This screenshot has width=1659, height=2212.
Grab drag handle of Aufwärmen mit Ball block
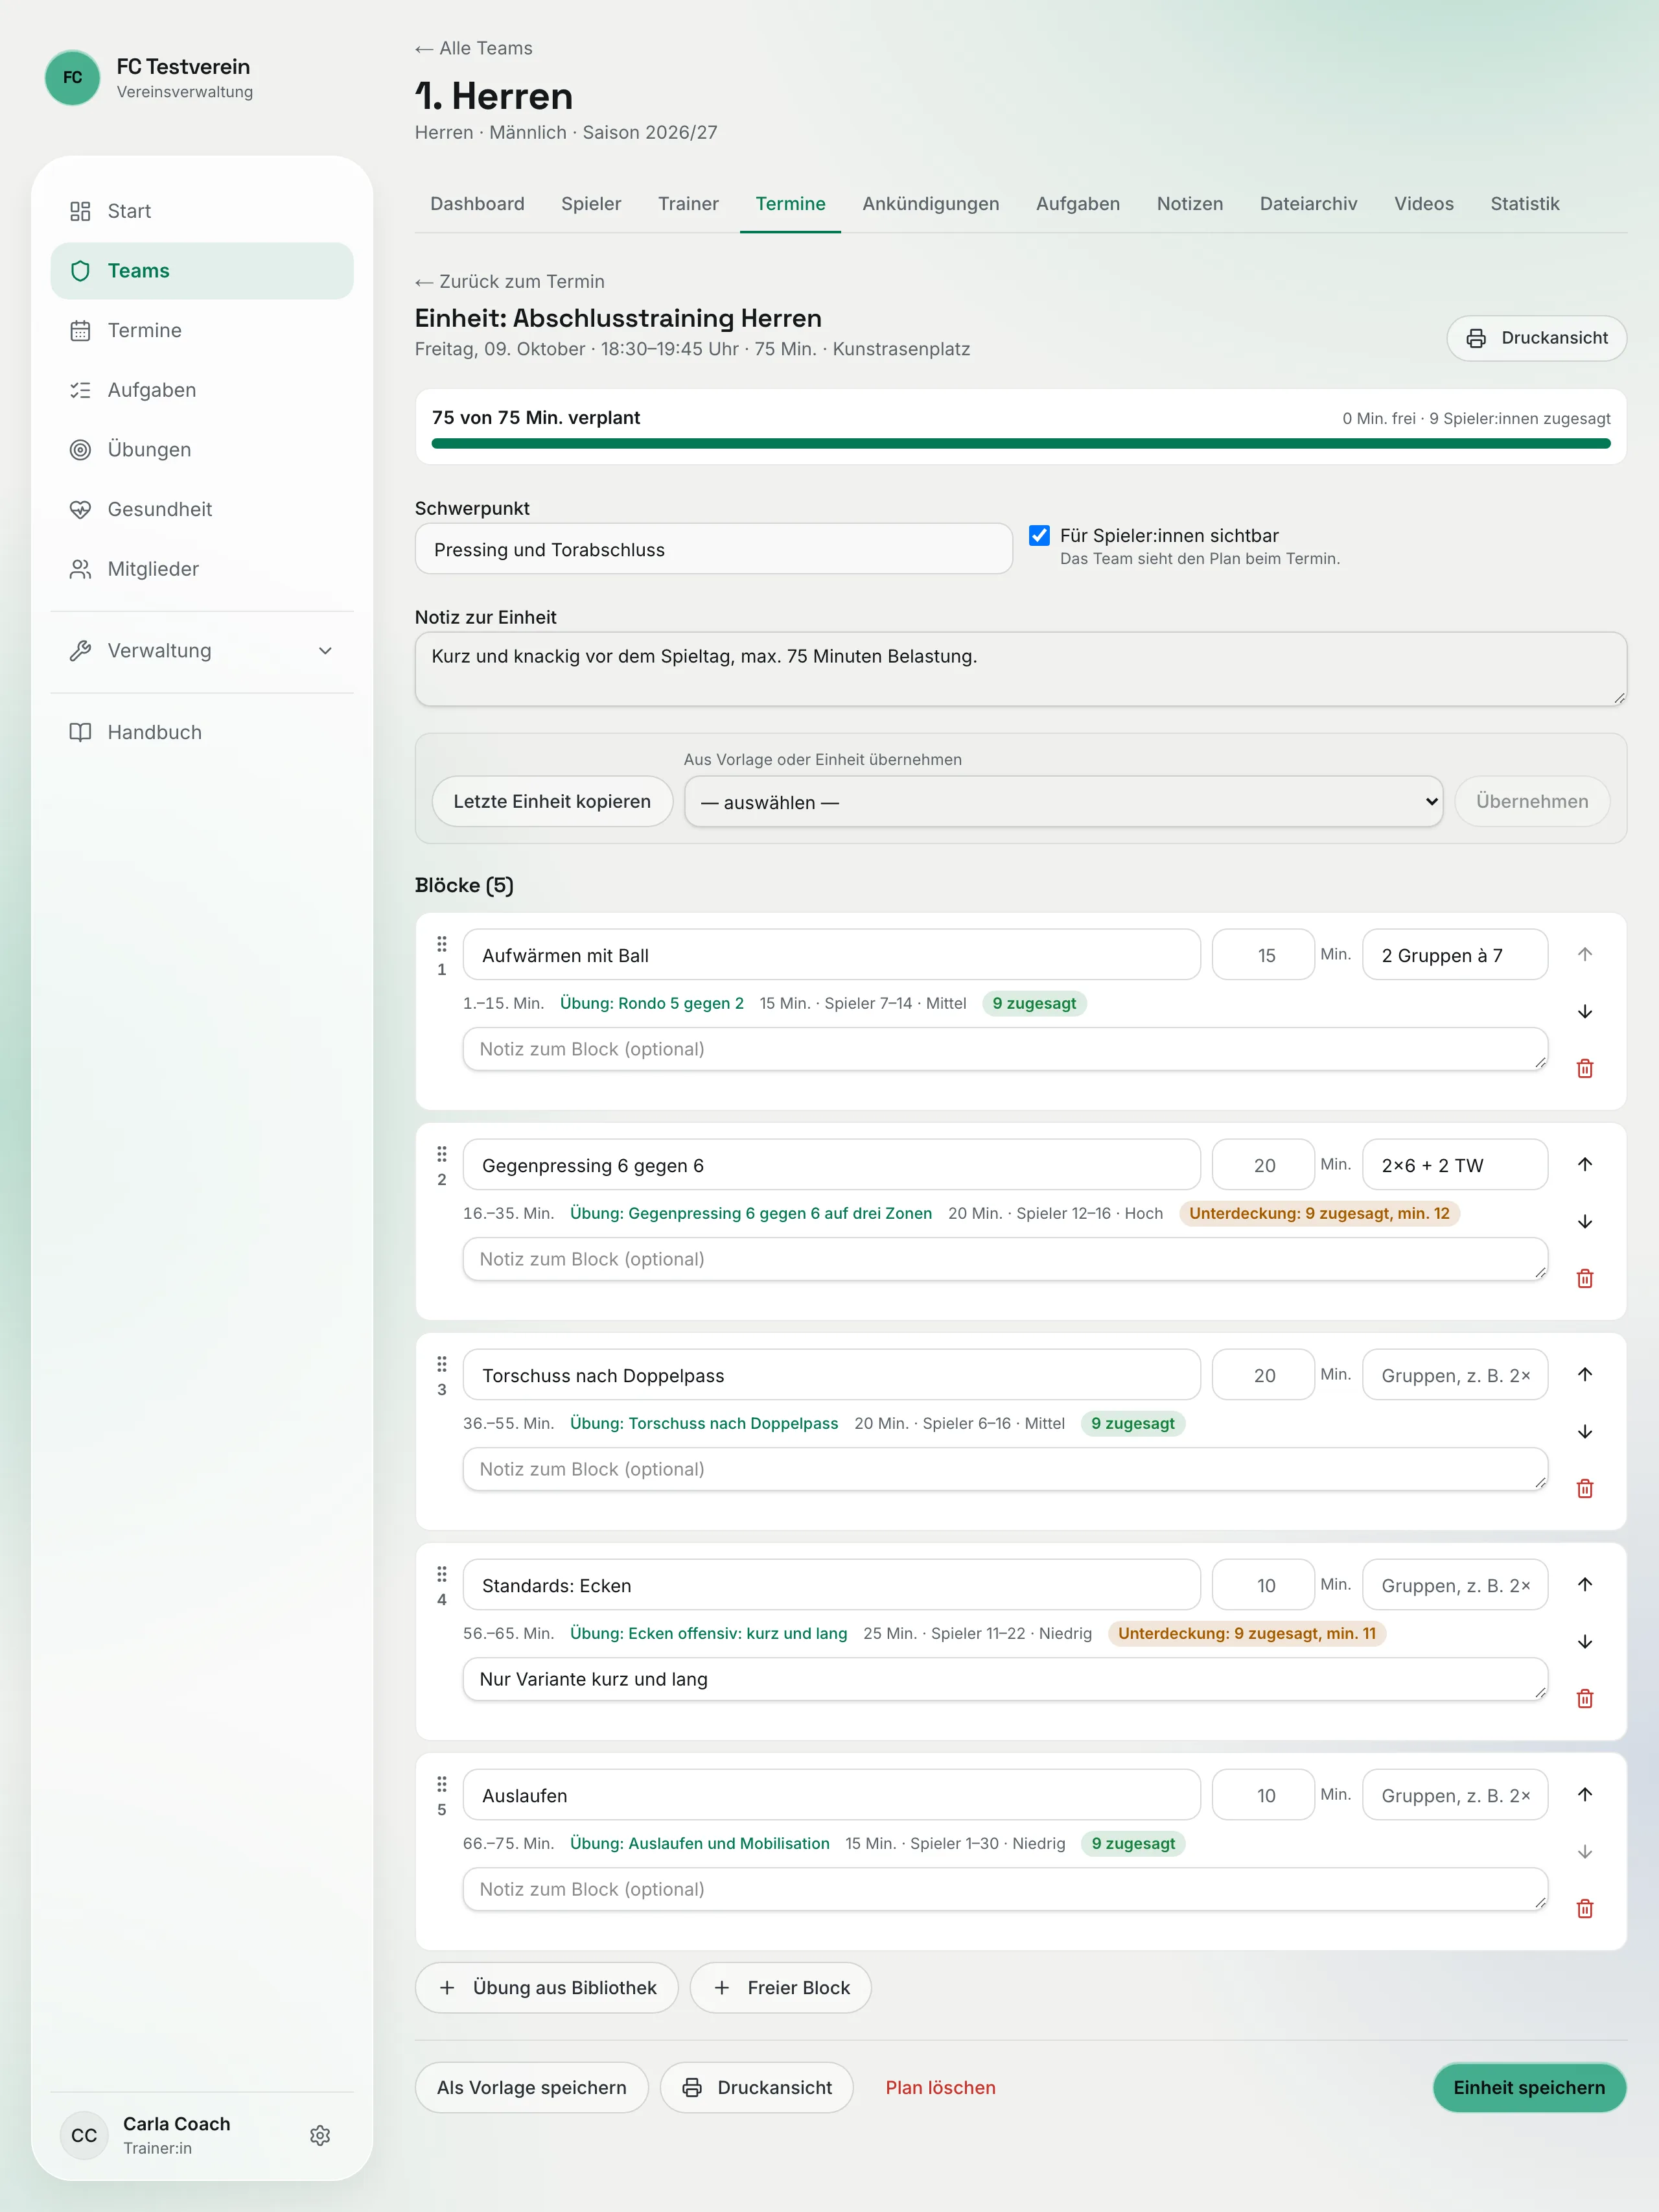pyautogui.click(x=442, y=944)
